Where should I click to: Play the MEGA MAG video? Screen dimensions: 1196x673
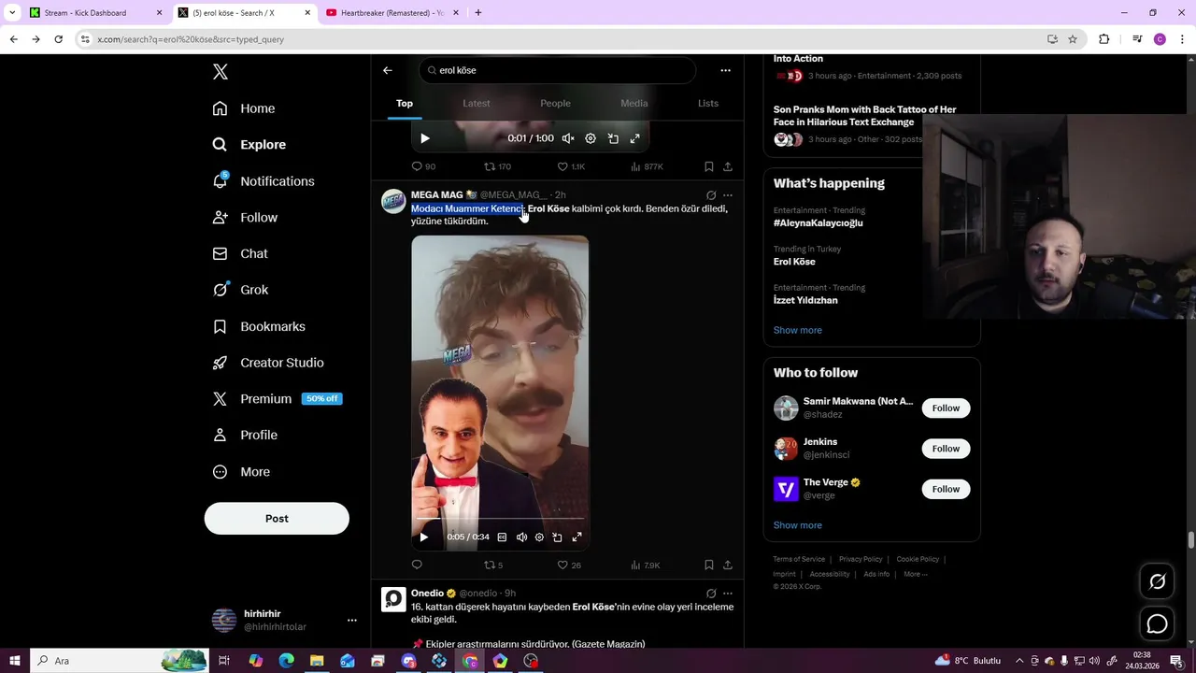424,537
